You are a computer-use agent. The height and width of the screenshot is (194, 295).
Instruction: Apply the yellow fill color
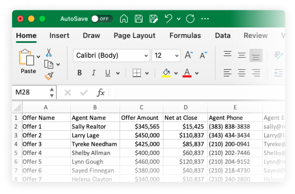(x=166, y=73)
